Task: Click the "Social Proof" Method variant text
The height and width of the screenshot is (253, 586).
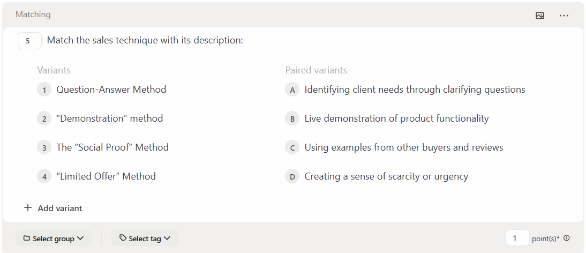Action: coord(112,147)
